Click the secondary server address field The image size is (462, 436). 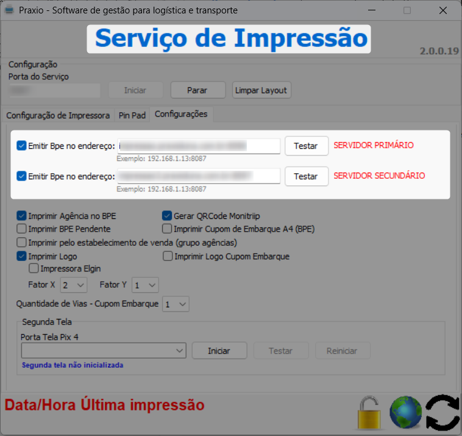199,176
